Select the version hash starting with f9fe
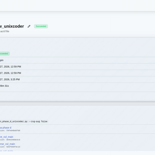Viewport: 155px width, 155px height. pos(13,131)
